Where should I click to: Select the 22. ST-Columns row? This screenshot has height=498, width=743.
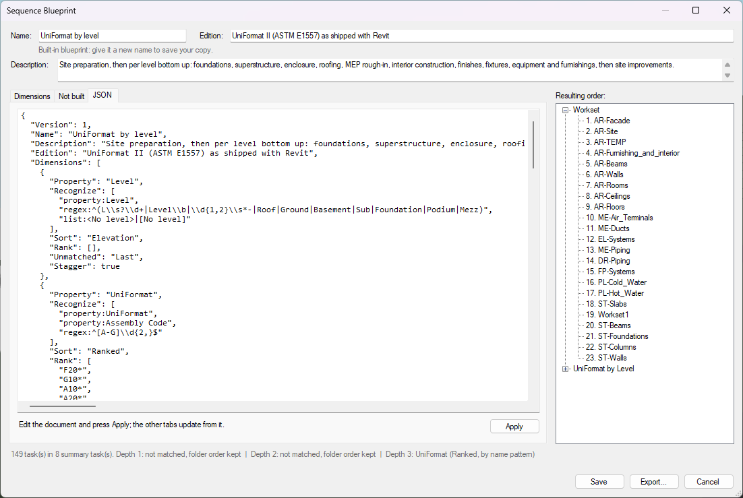611,347
